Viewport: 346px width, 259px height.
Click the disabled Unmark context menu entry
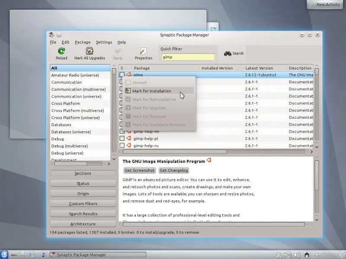[159, 82]
